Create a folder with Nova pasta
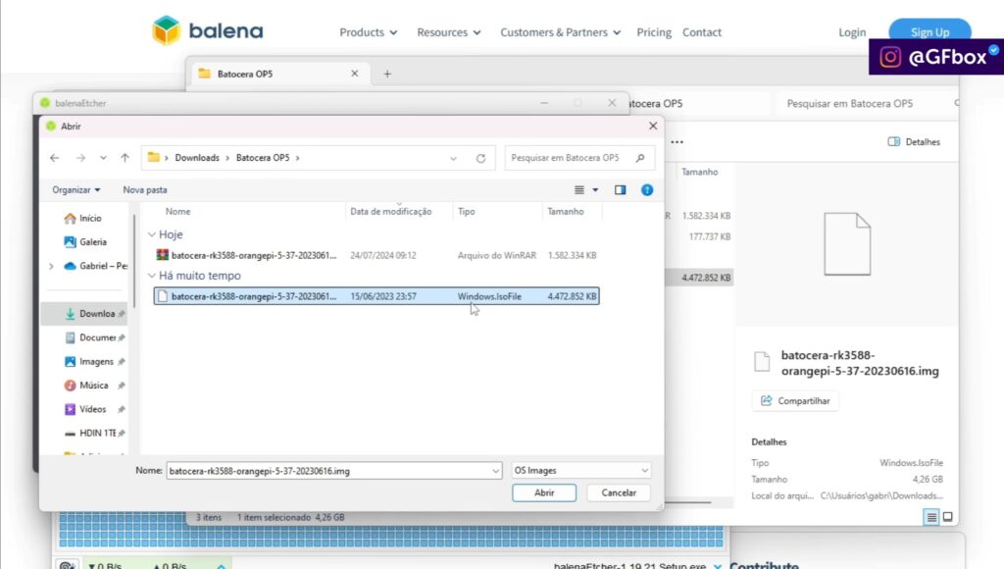 [145, 189]
